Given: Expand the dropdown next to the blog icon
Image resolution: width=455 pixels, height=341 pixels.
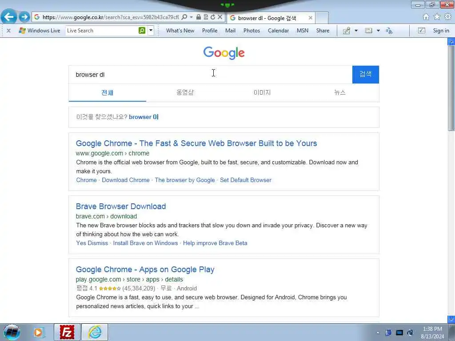Looking at the screenshot, I should [356, 31].
